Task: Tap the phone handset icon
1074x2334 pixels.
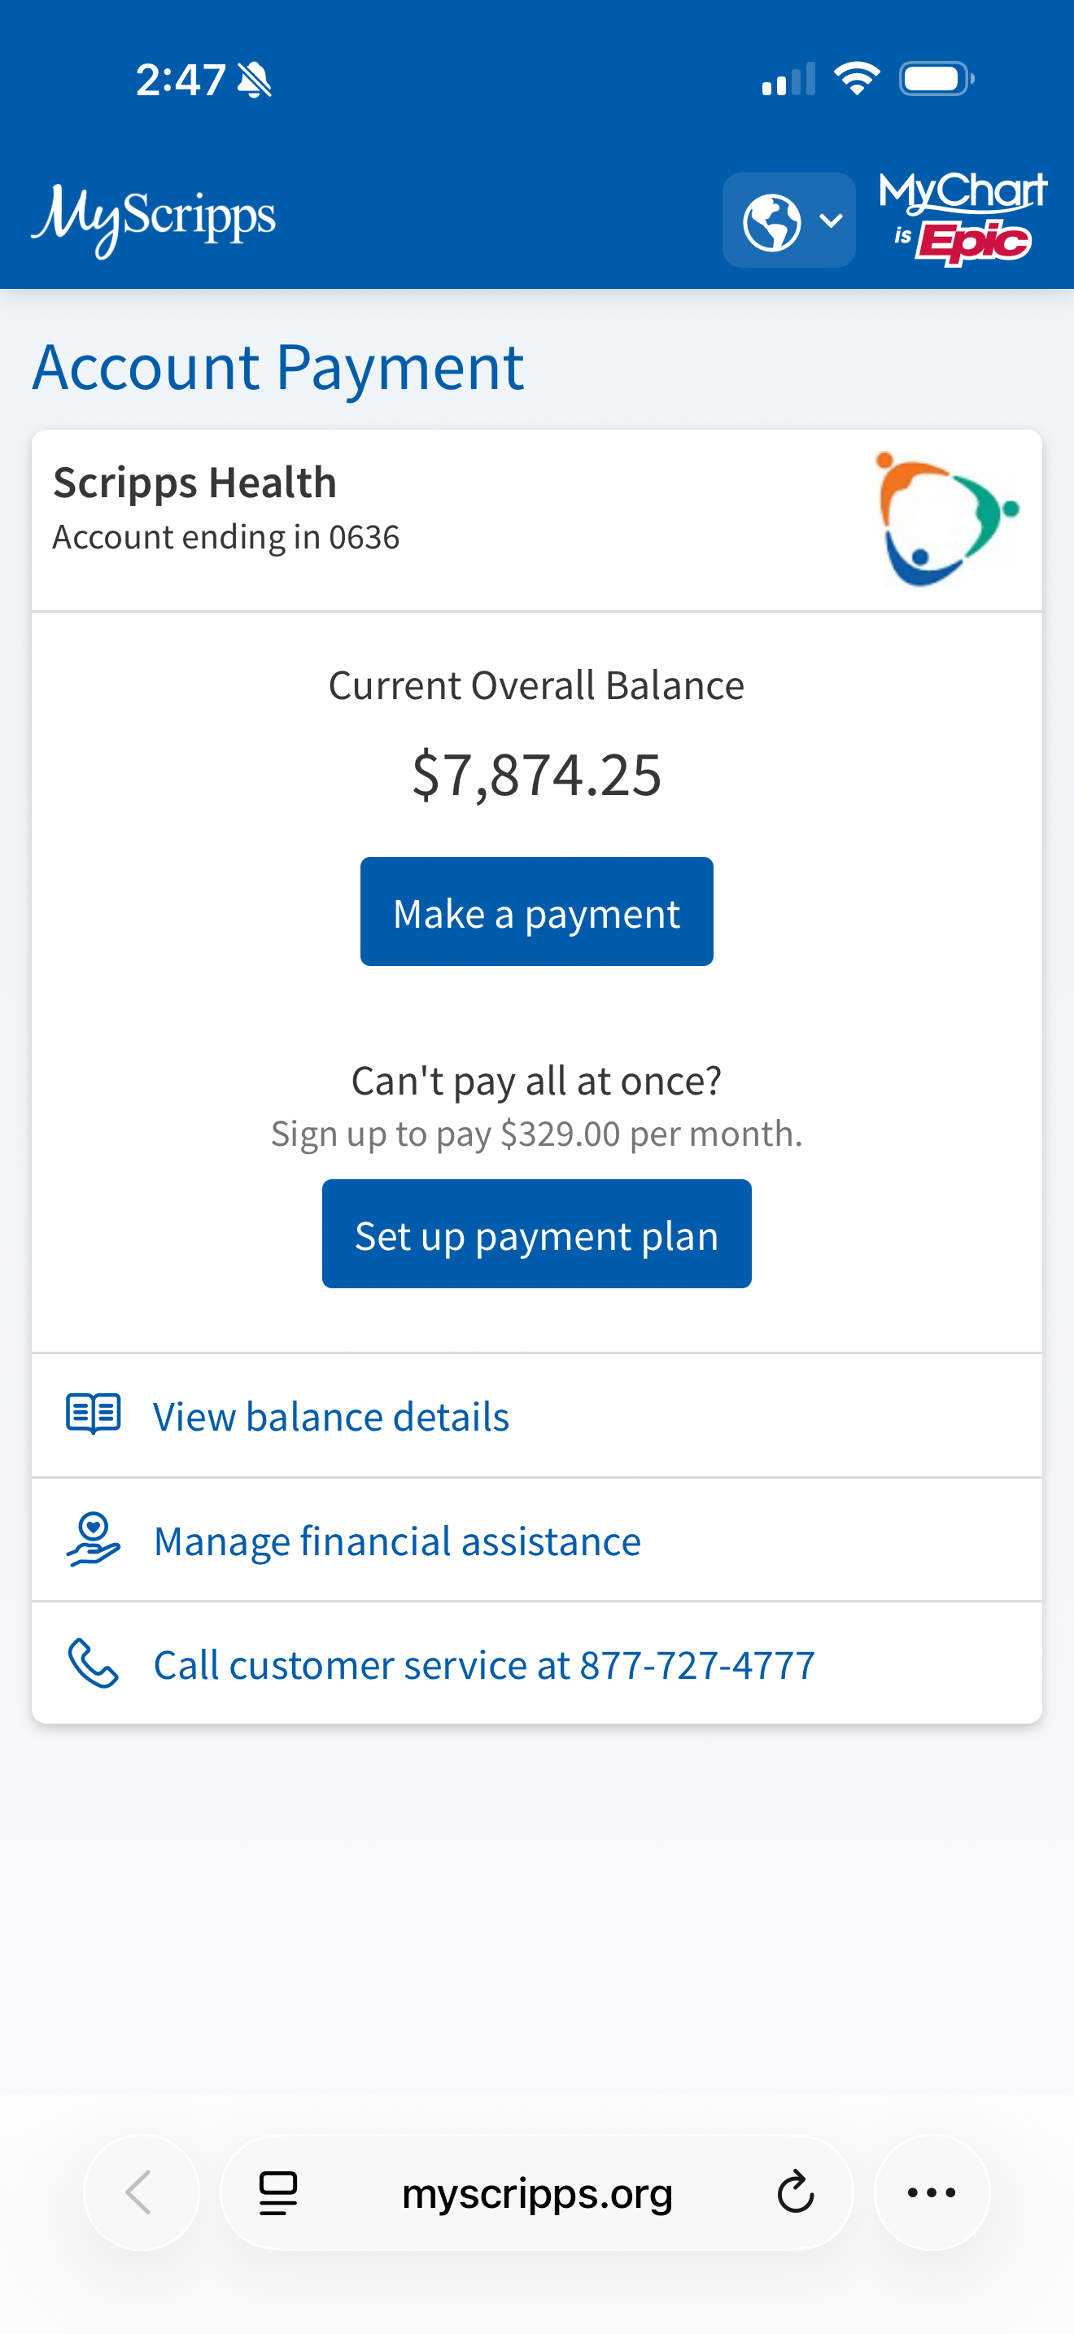Action: coord(94,1663)
